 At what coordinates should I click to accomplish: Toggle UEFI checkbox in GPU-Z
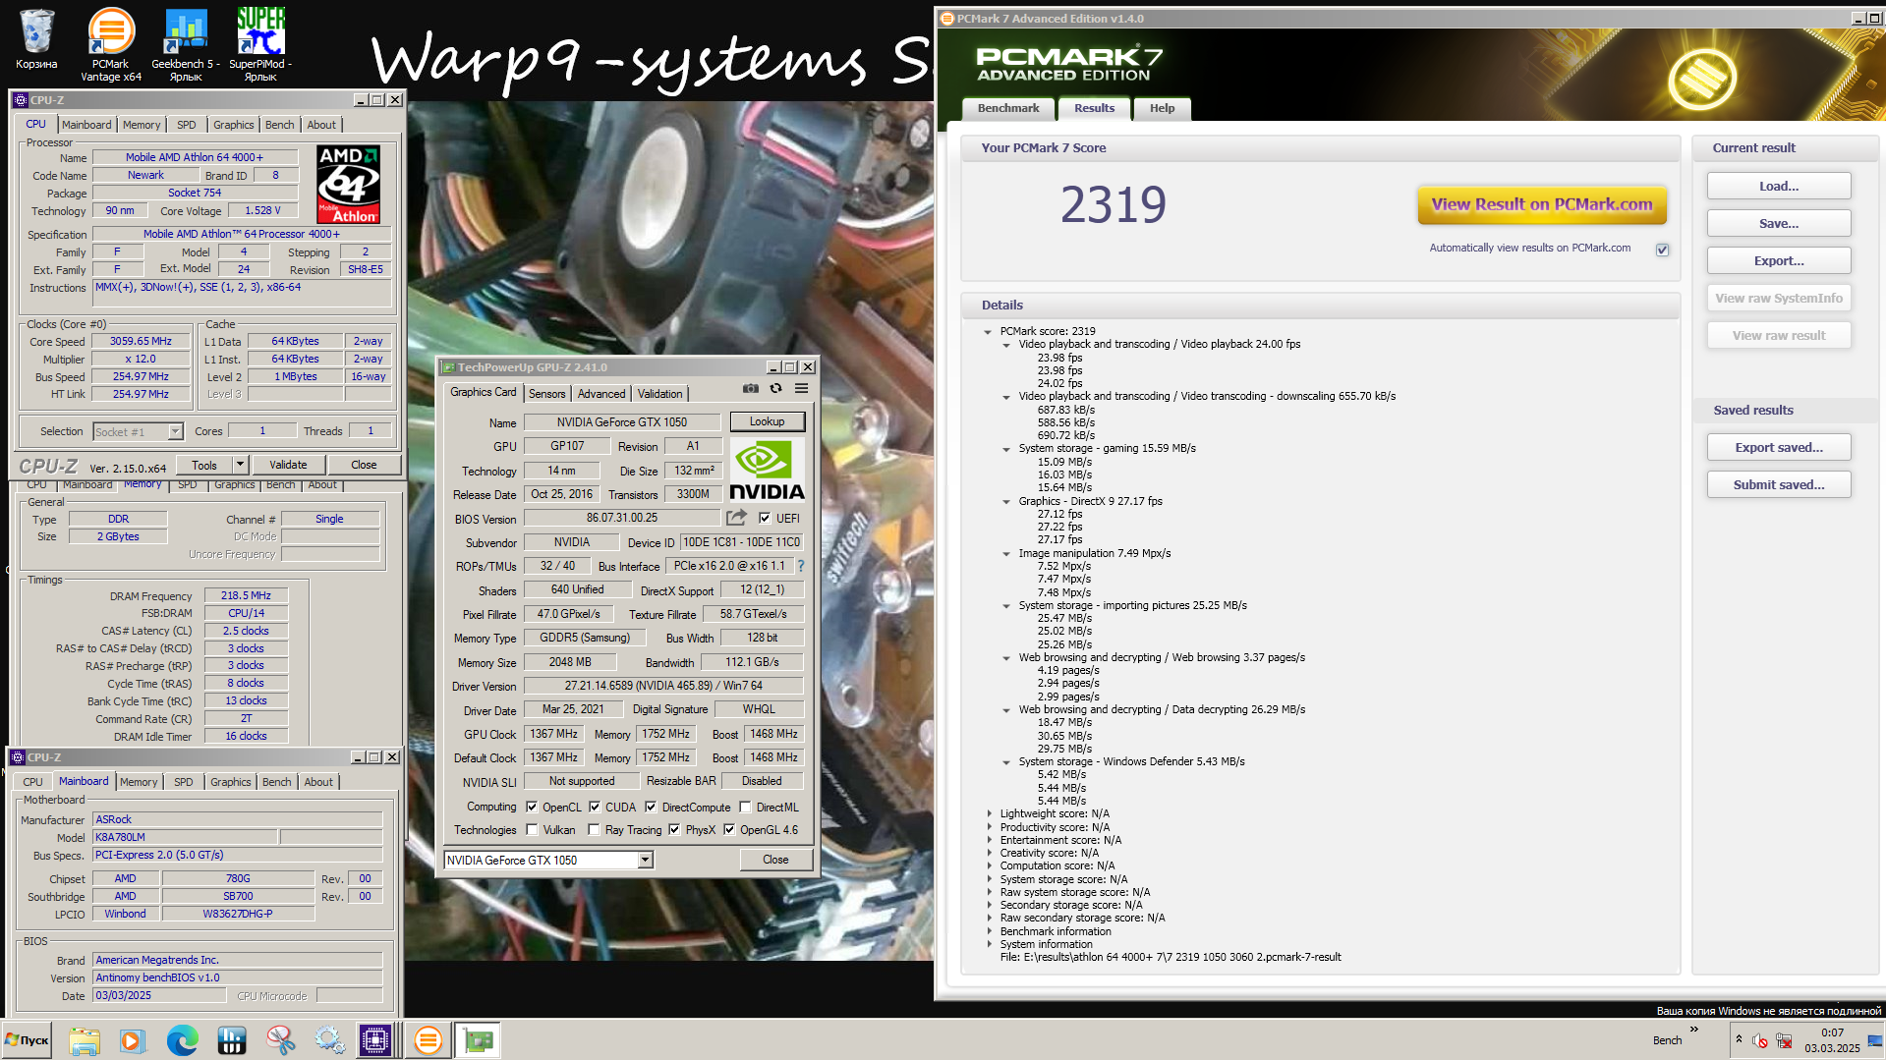[x=765, y=518]
